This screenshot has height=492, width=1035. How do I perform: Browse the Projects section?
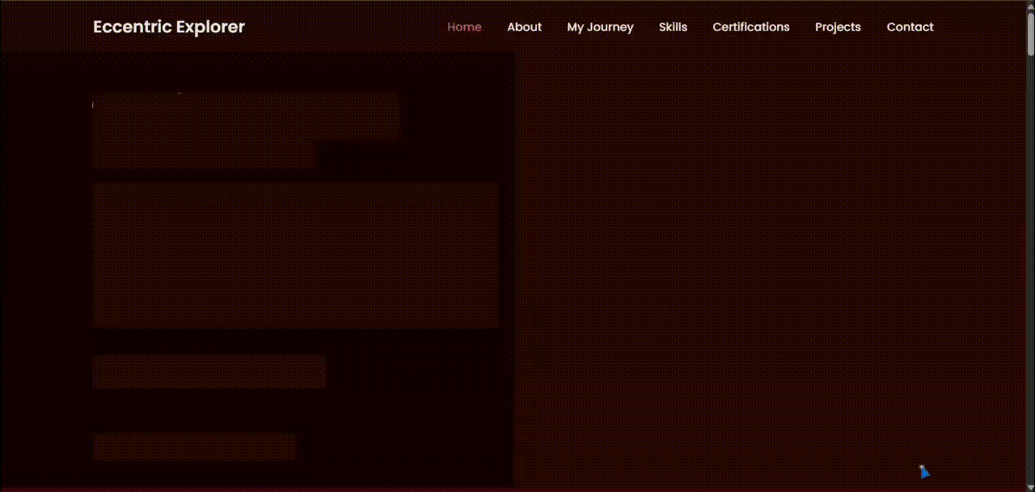coord(838,27)
